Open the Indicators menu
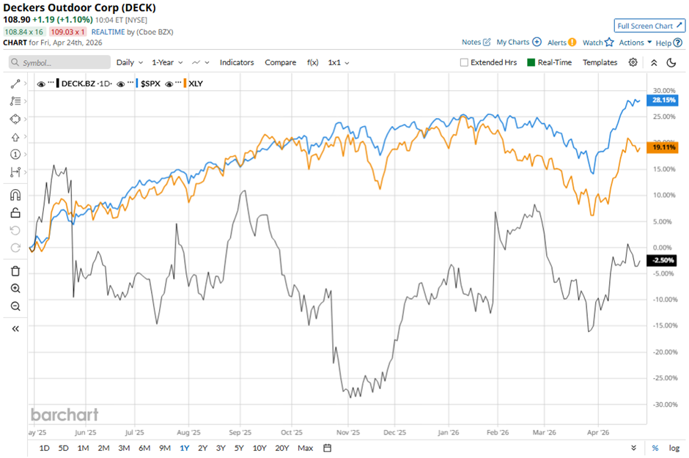 click(237, 62)
